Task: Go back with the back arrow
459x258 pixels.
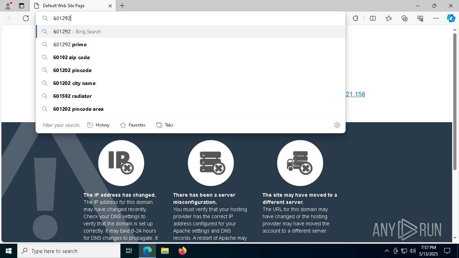Action: click(10, 18)
